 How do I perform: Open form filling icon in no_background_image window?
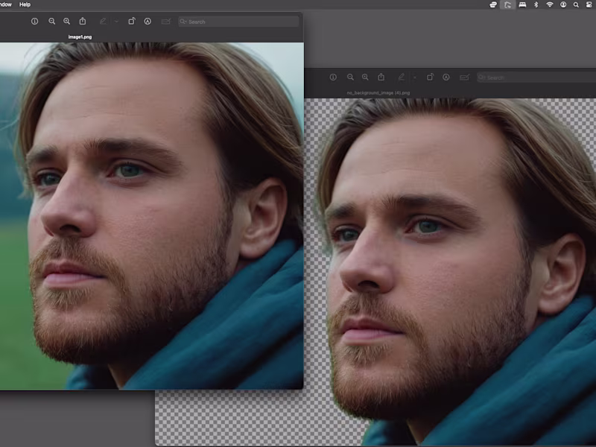464,77
